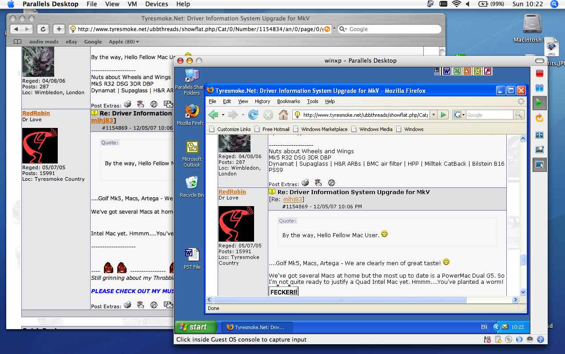The width and height of the screenshot is (565, 354).
Task: Click the Tyresmoke.Net taskbar button
Action: click(257, 327)
